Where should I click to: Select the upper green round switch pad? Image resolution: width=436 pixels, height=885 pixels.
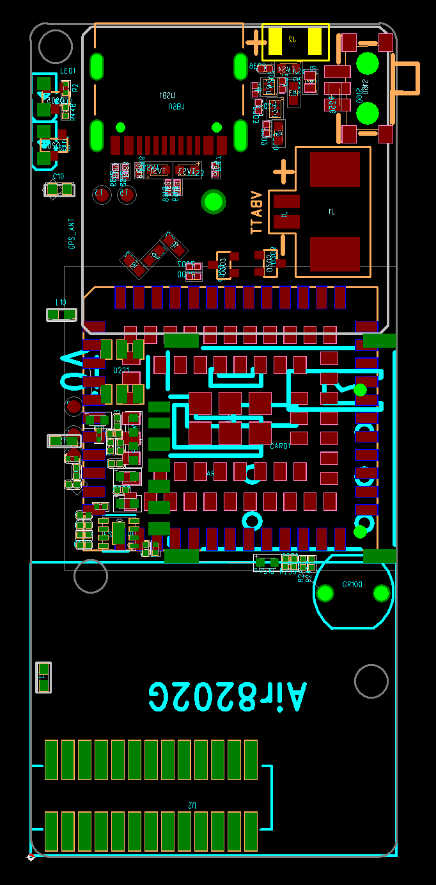pos(367,64)
